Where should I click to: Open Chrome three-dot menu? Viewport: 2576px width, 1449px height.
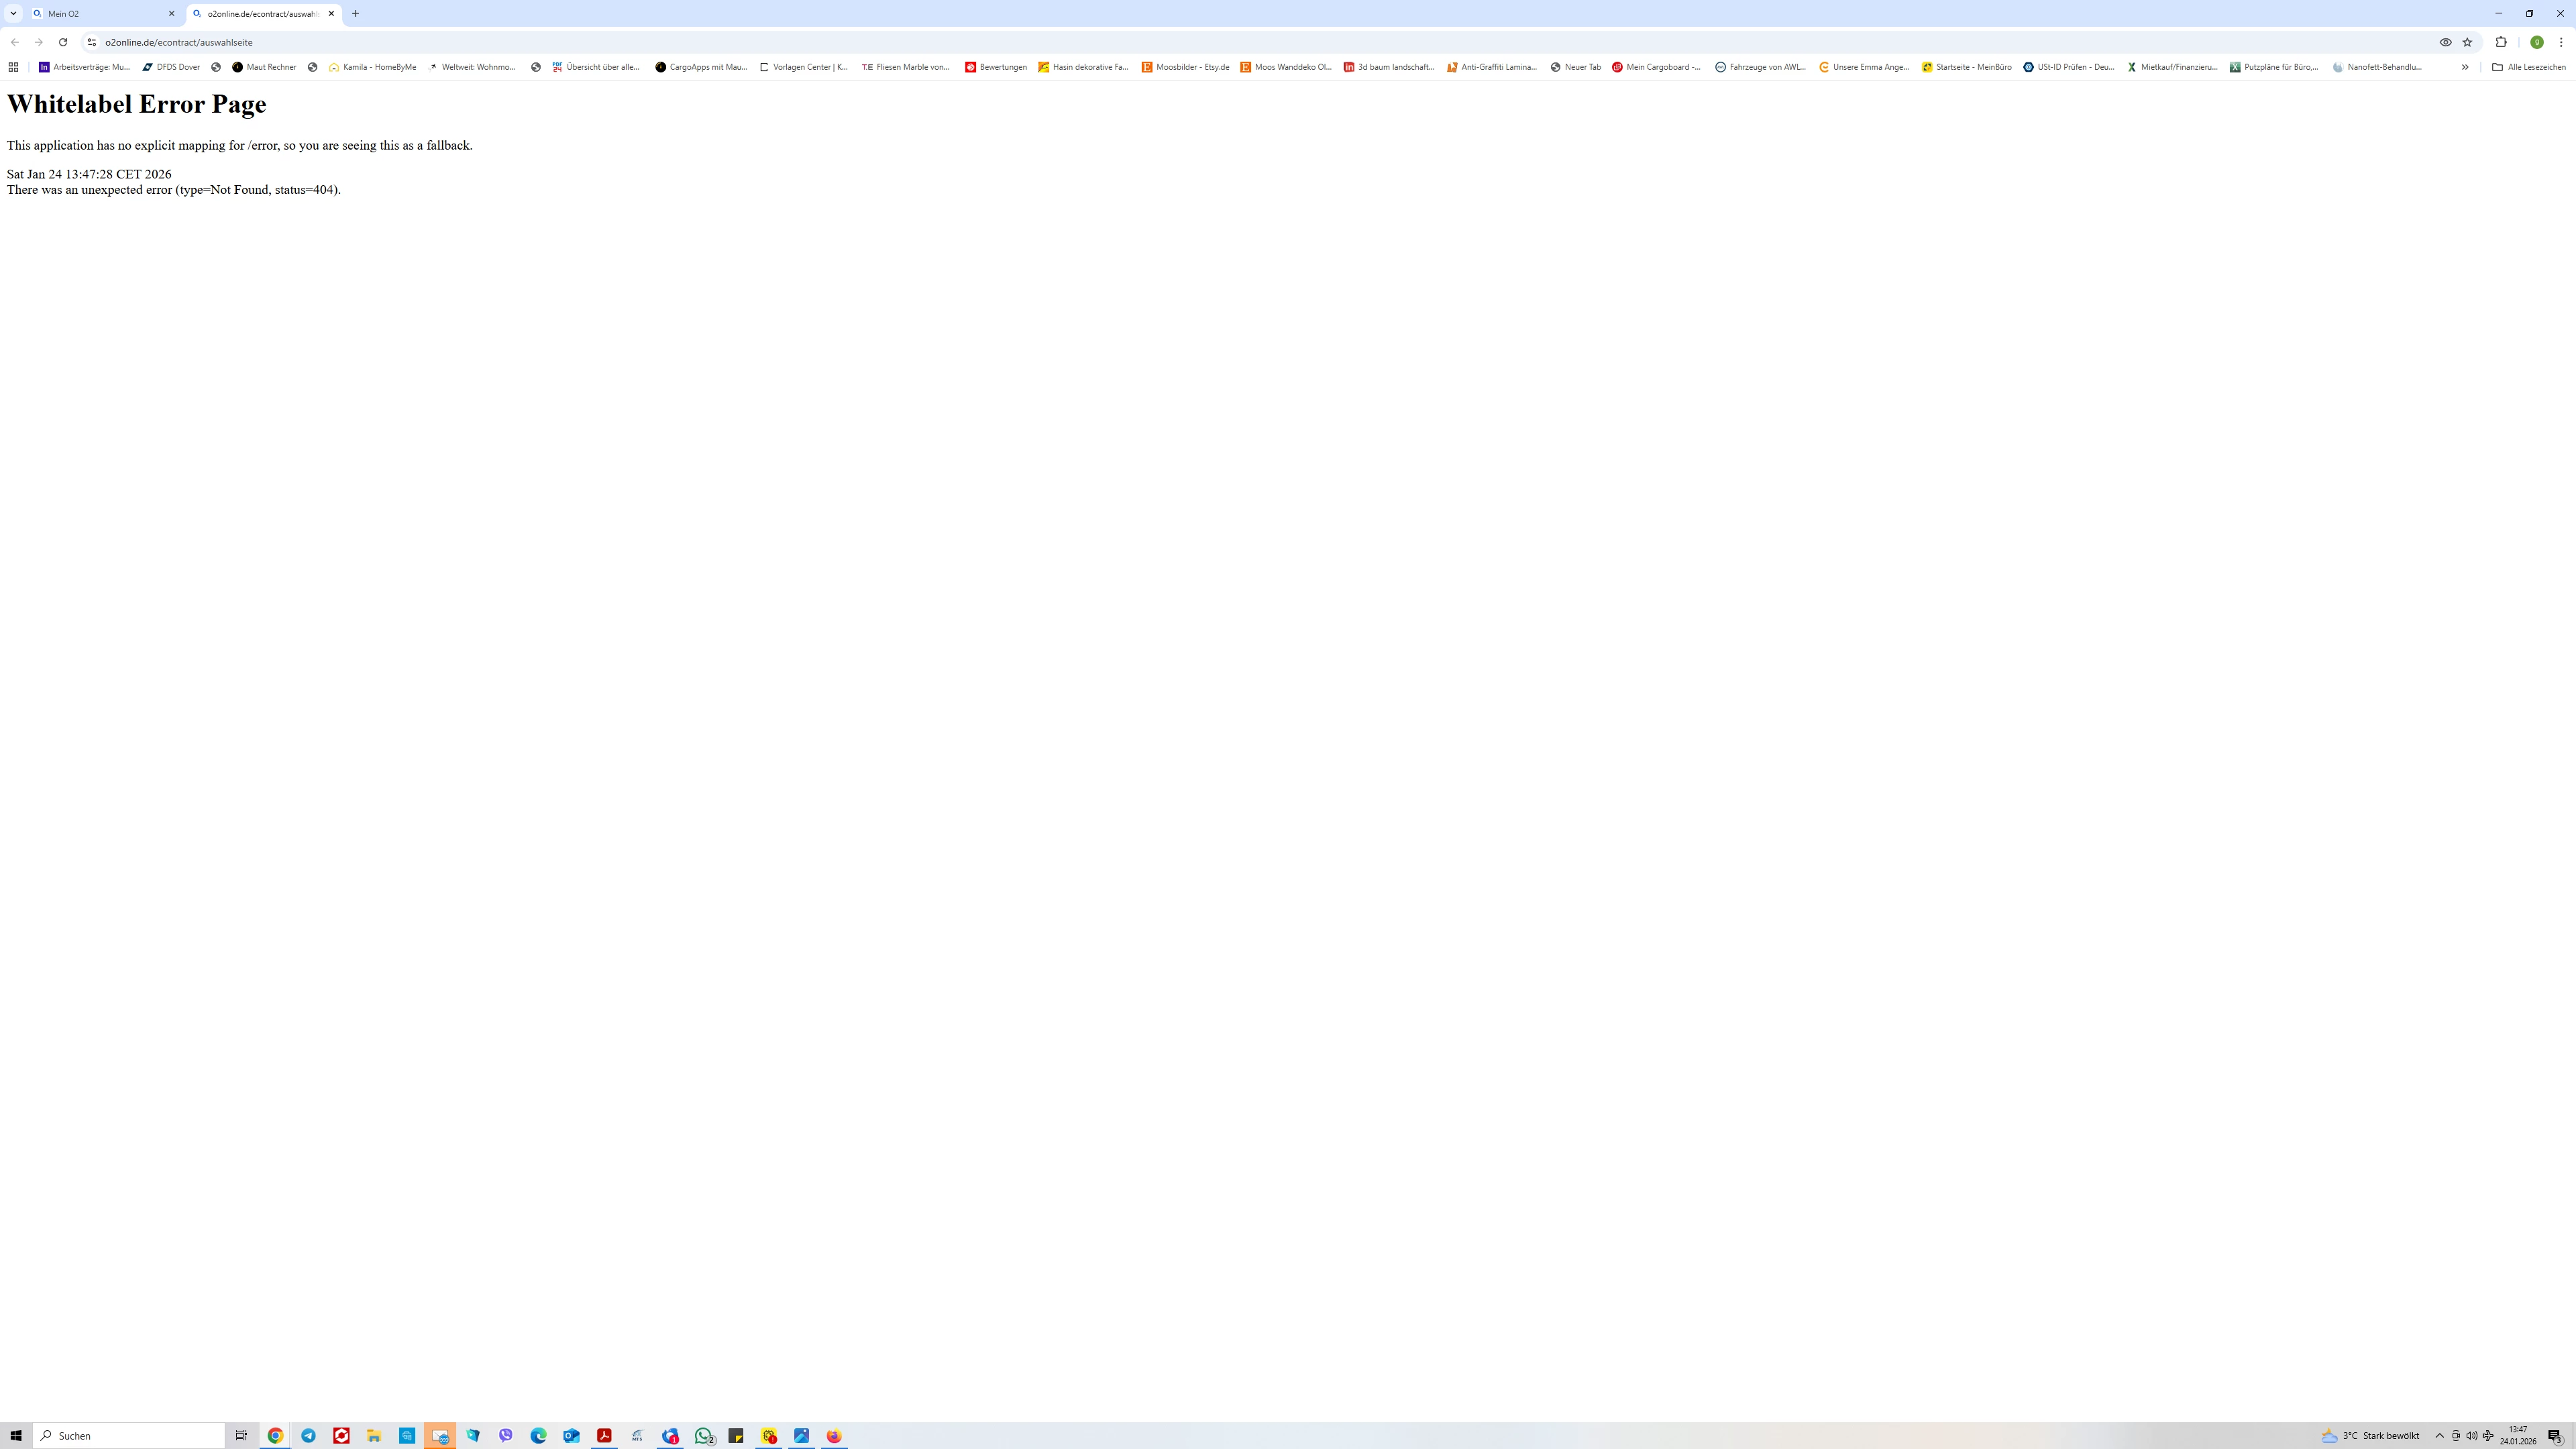pos(2561,42)
